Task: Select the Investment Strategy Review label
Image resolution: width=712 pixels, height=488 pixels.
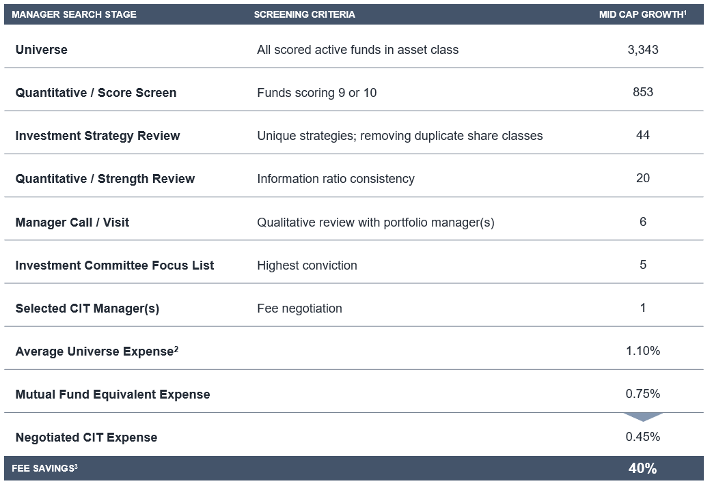Action: point(98,136)
